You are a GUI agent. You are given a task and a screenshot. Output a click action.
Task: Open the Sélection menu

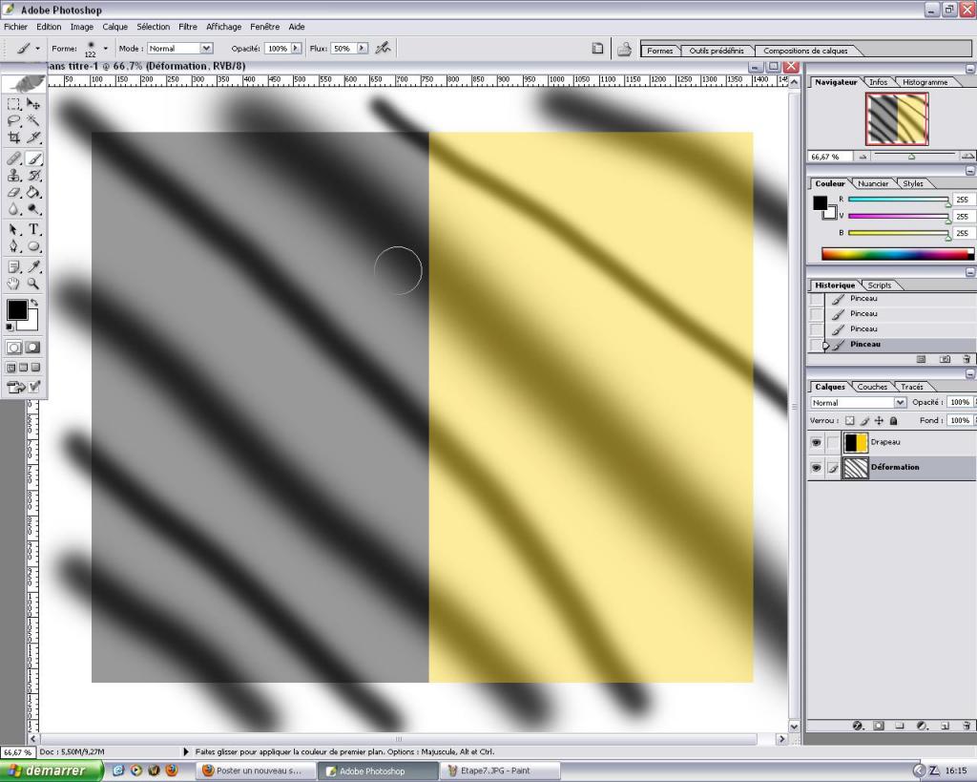(x=154, y=27)
